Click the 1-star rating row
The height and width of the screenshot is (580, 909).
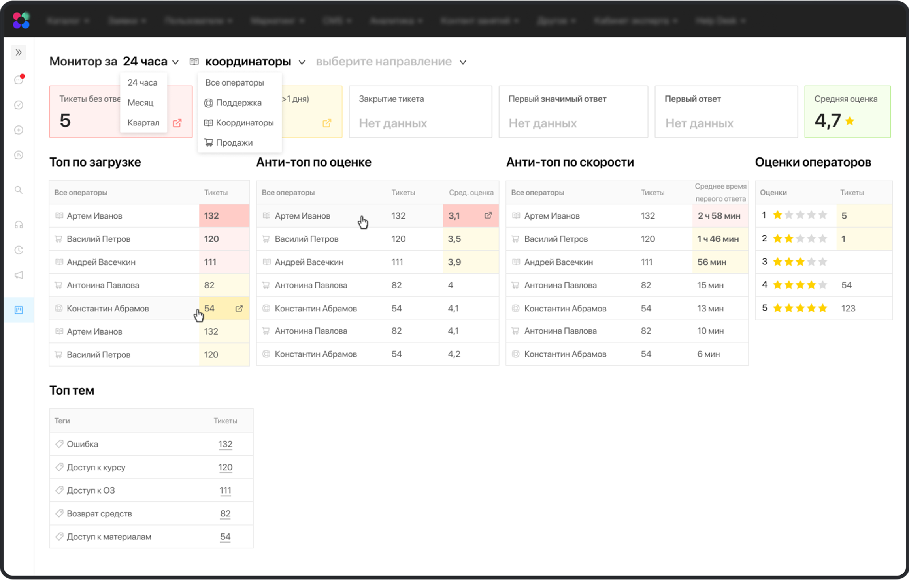click(824, 215)
